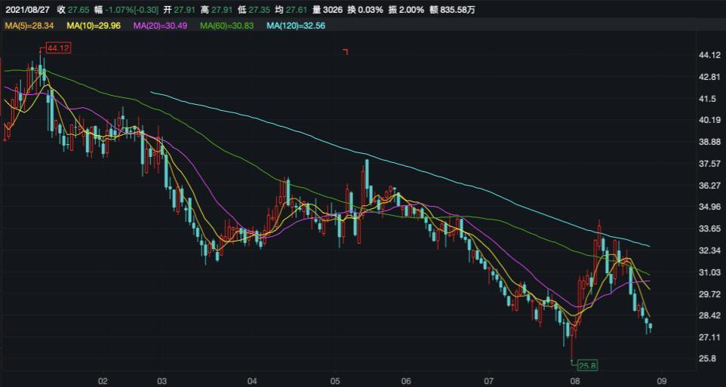Select the MA(60)=30.83 indicator label
The height and width of the screenshot is (387, 726).
(227, 26)
